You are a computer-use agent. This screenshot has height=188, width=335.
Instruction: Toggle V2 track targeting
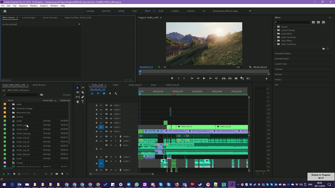tap(101, 127)
